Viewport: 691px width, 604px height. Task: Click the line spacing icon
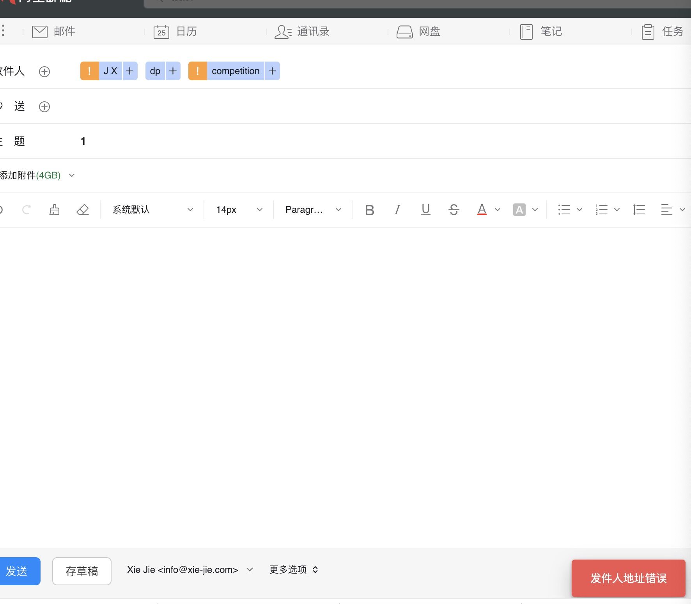[639, 210]
